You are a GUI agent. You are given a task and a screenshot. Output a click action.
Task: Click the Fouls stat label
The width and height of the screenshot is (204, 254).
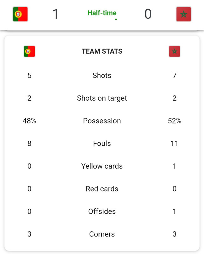[102, 144]
